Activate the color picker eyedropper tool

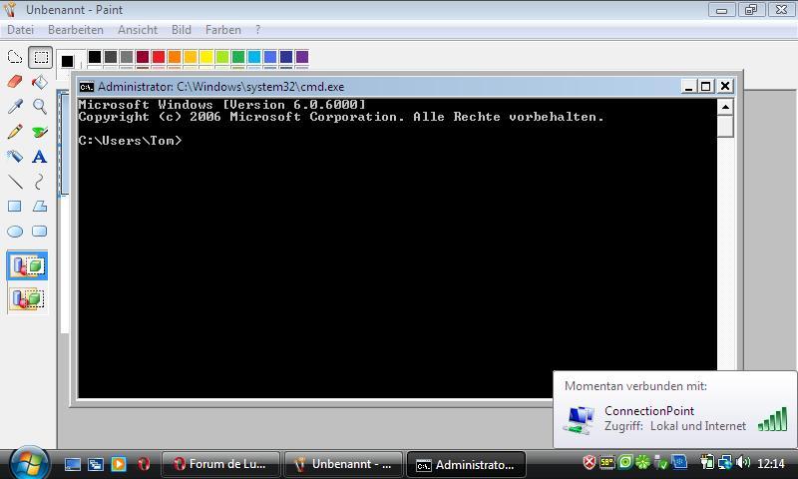[15, 107]
